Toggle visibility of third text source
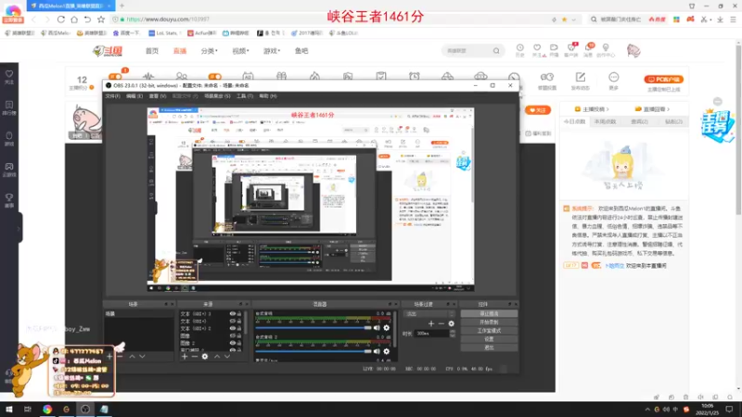Screen dimensions: 742x417 [233, 328]
